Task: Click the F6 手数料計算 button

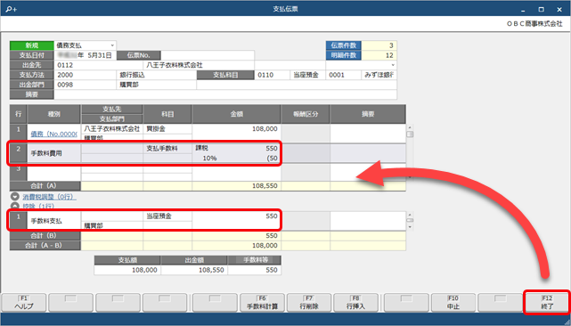Action: pos(262,302)
